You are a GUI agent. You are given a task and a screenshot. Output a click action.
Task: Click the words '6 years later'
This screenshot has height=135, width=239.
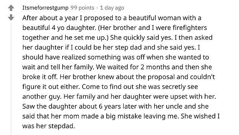coord(118,106)
